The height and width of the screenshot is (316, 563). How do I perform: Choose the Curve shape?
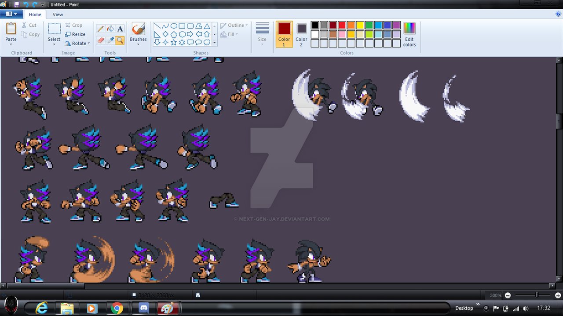[165, 26]
